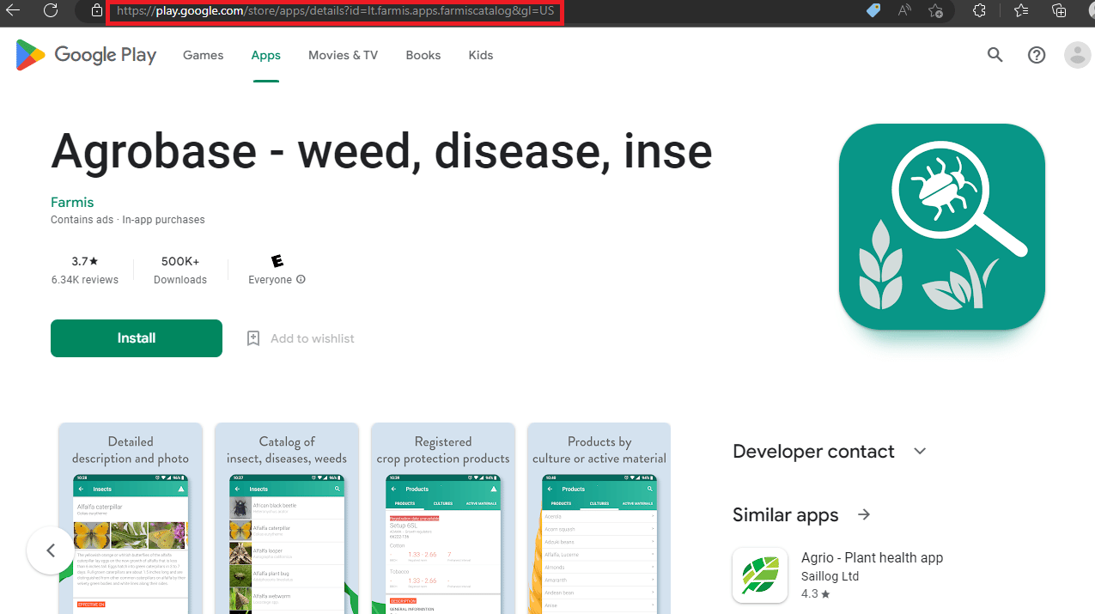View the 'Detailed description and photo' screenshot
Viewport: 1095px width, 614px height.
click(x=131, y=519)
